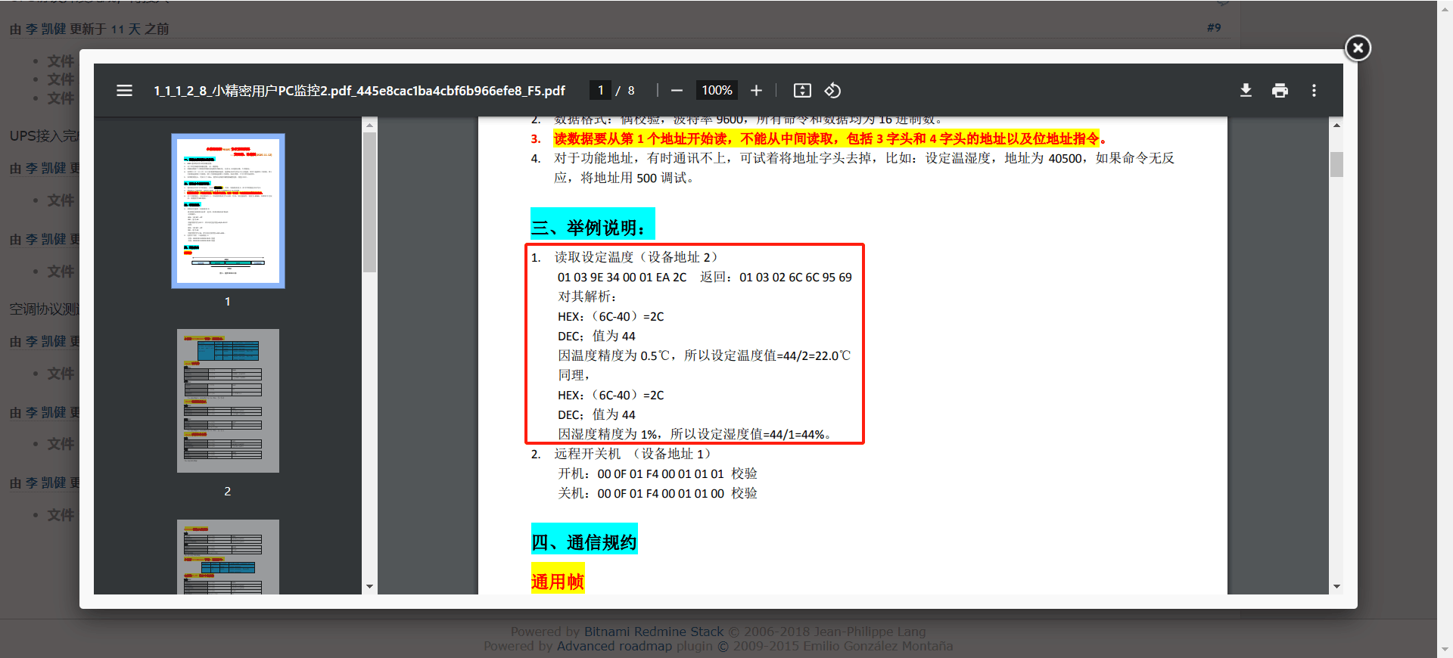Viewport: 1453px width, 658px height.
Task: Click document scroll up arrow
Action: point(1336,125)
